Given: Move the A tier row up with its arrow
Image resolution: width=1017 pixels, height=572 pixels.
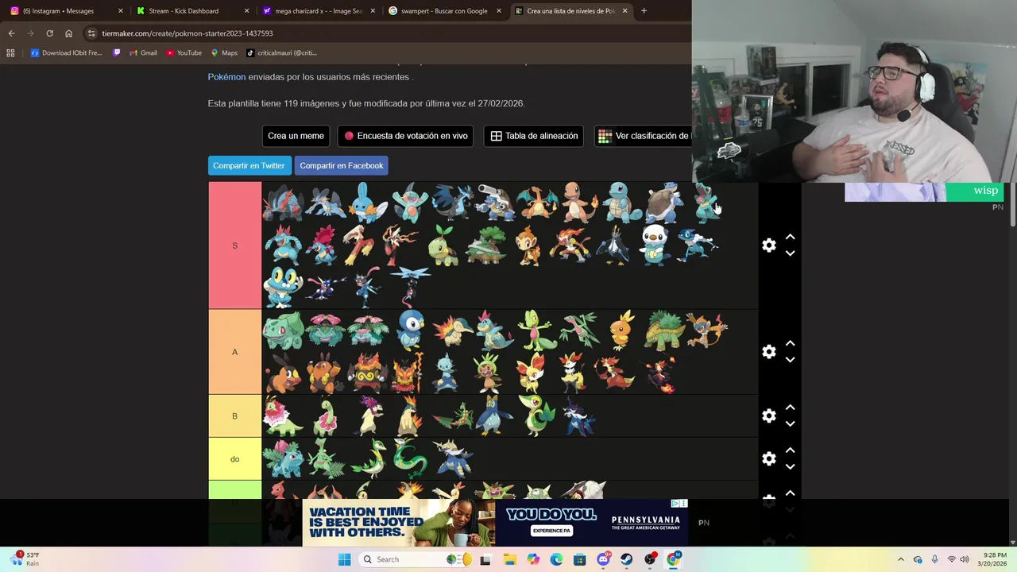Looking at the screenshot, I should pyautogui.click(x=790, y=343).
